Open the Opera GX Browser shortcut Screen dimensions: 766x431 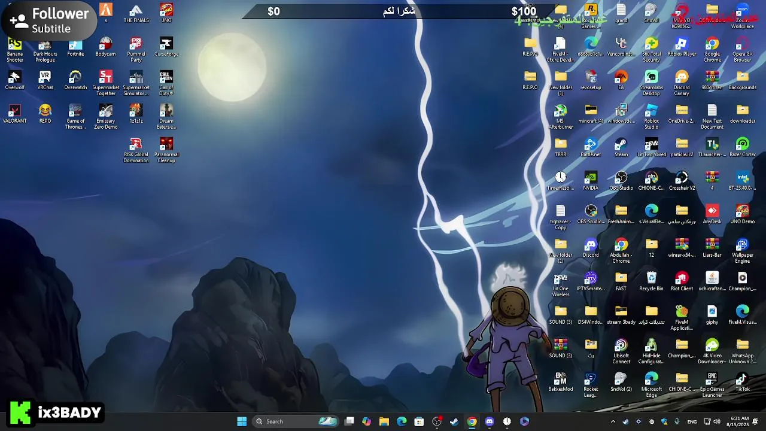(x=743, y=50)
